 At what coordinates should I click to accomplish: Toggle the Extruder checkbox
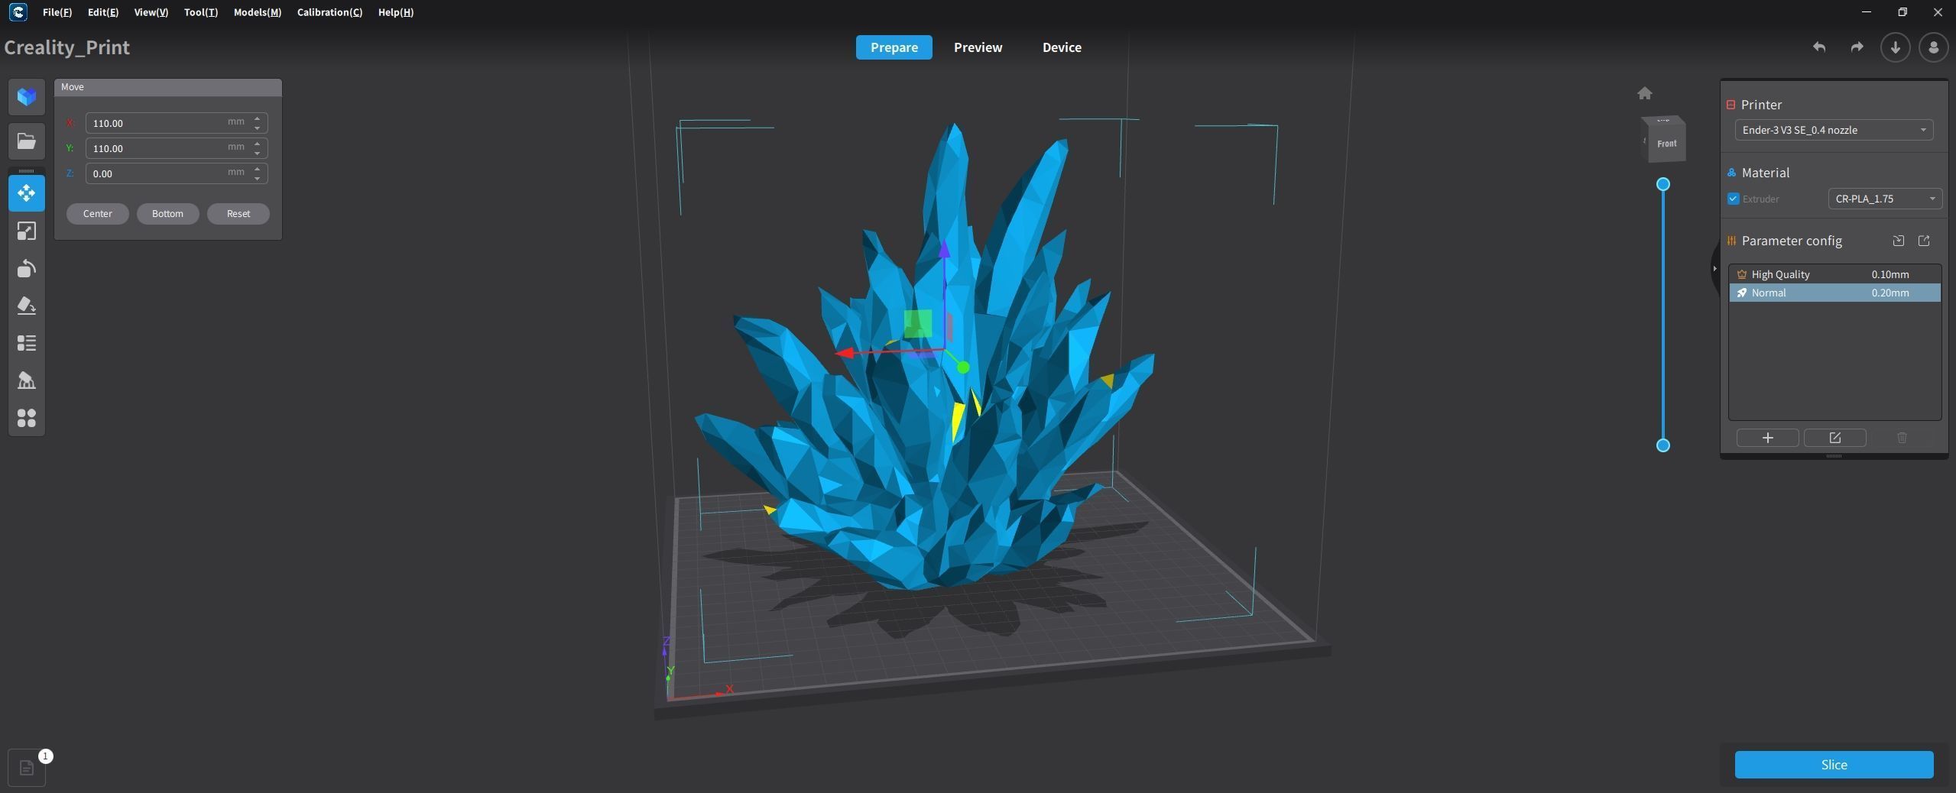1734,199
